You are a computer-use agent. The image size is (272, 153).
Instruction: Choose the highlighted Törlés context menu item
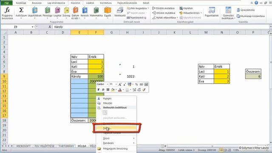pyautogui.click(x=116, y=128)
